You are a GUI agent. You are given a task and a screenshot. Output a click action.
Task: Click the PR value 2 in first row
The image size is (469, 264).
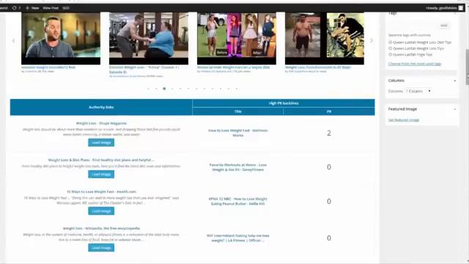pos(329,133)
